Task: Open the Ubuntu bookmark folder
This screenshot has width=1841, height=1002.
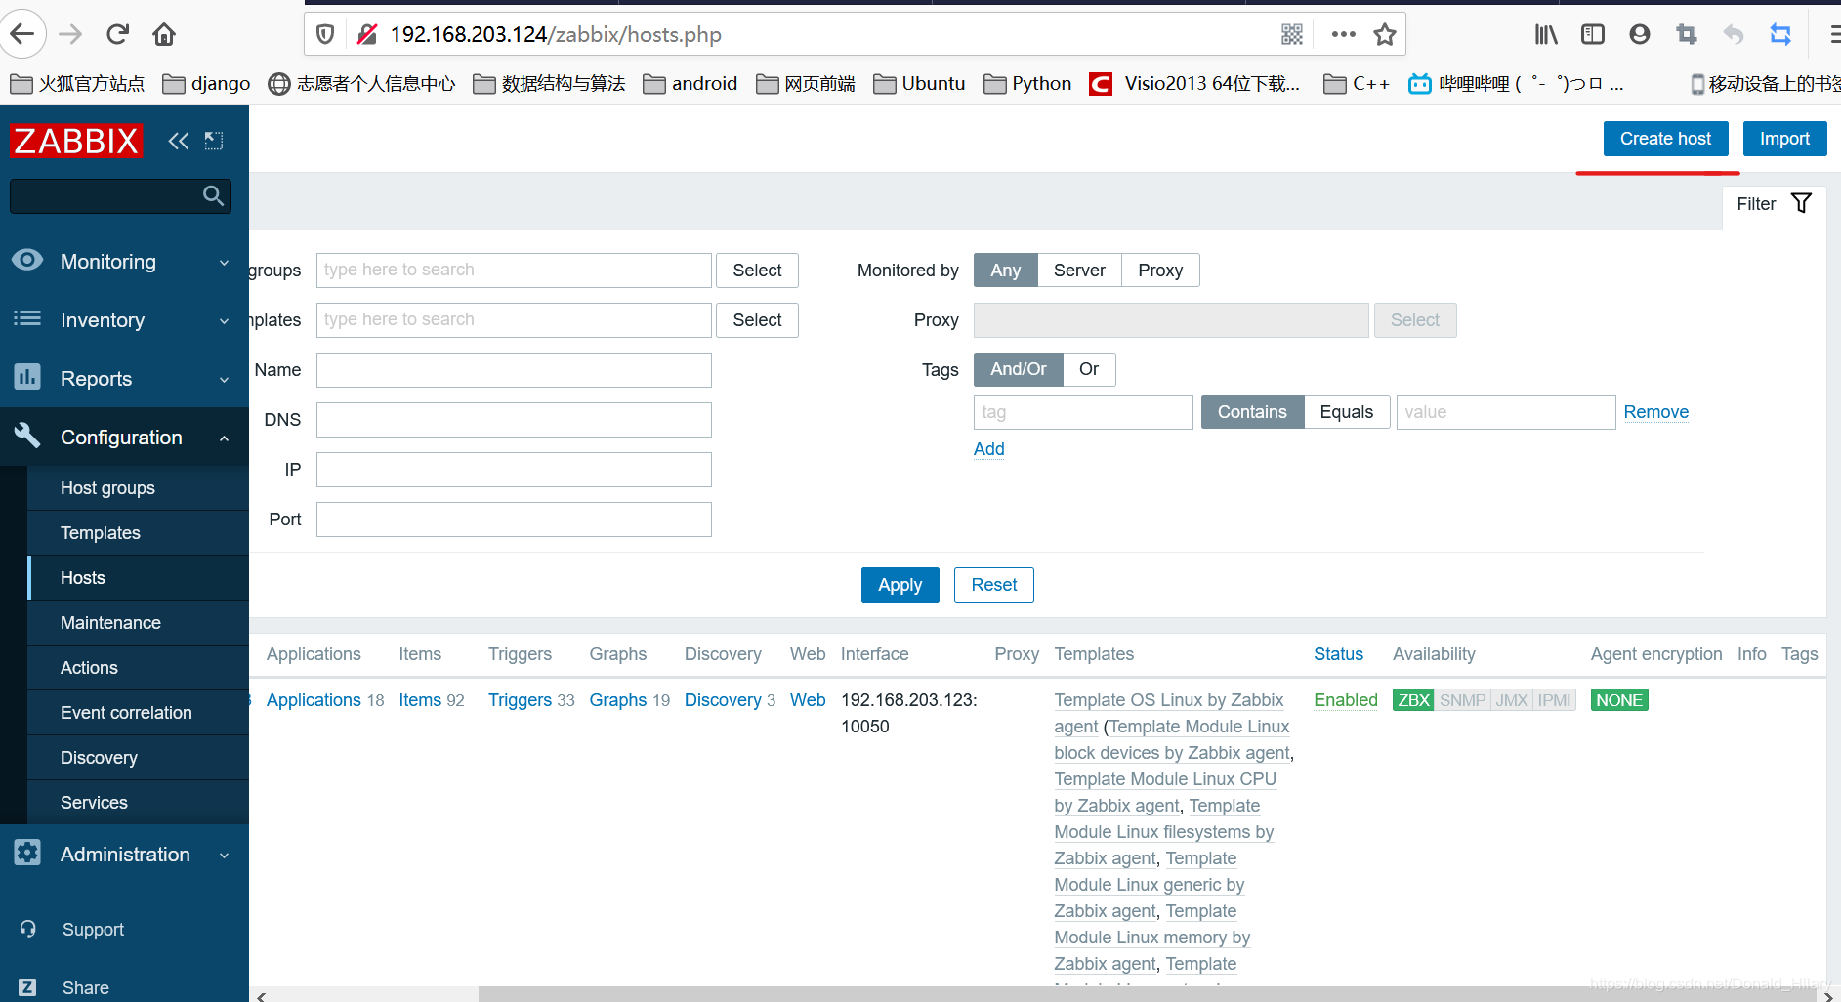Action: tap(919, 84)
